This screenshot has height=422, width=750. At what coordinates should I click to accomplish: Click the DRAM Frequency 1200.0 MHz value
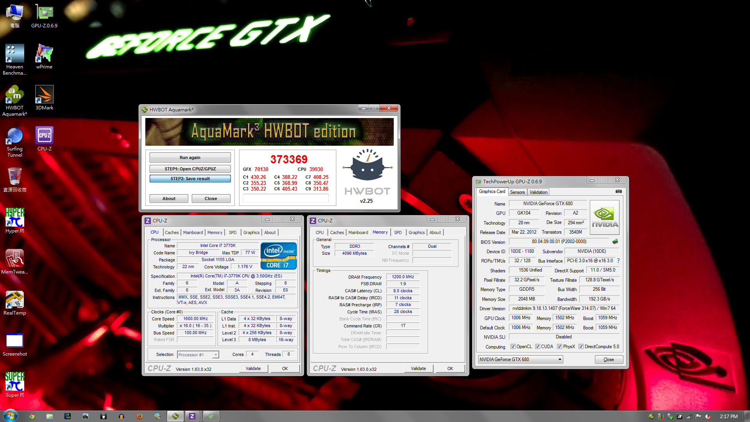(x=403, y=277)
